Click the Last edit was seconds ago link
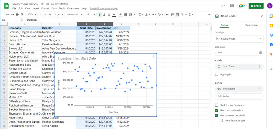This screenshot has height=129, width=274. click(104, 8)
